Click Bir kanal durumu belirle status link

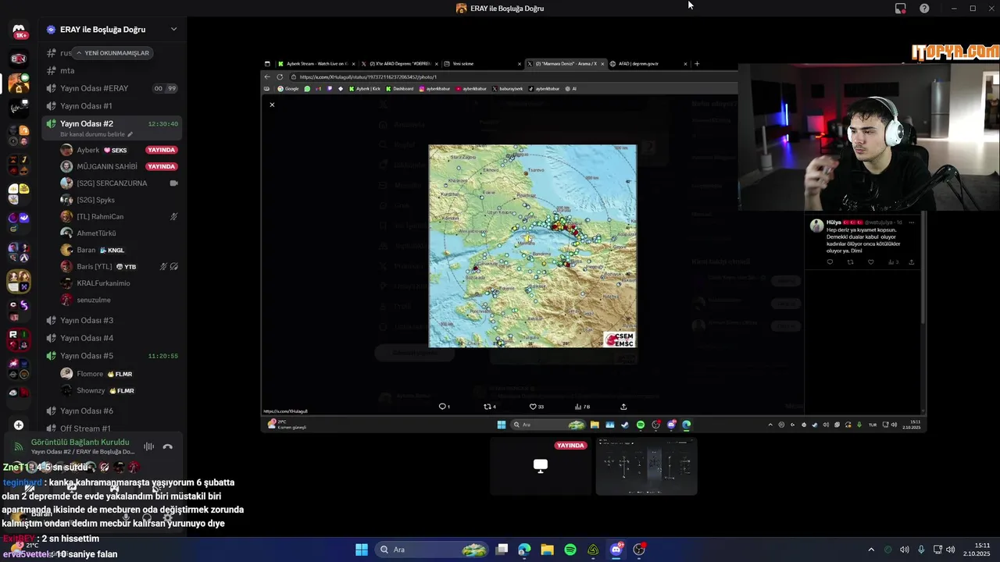[x=96, y=134]
